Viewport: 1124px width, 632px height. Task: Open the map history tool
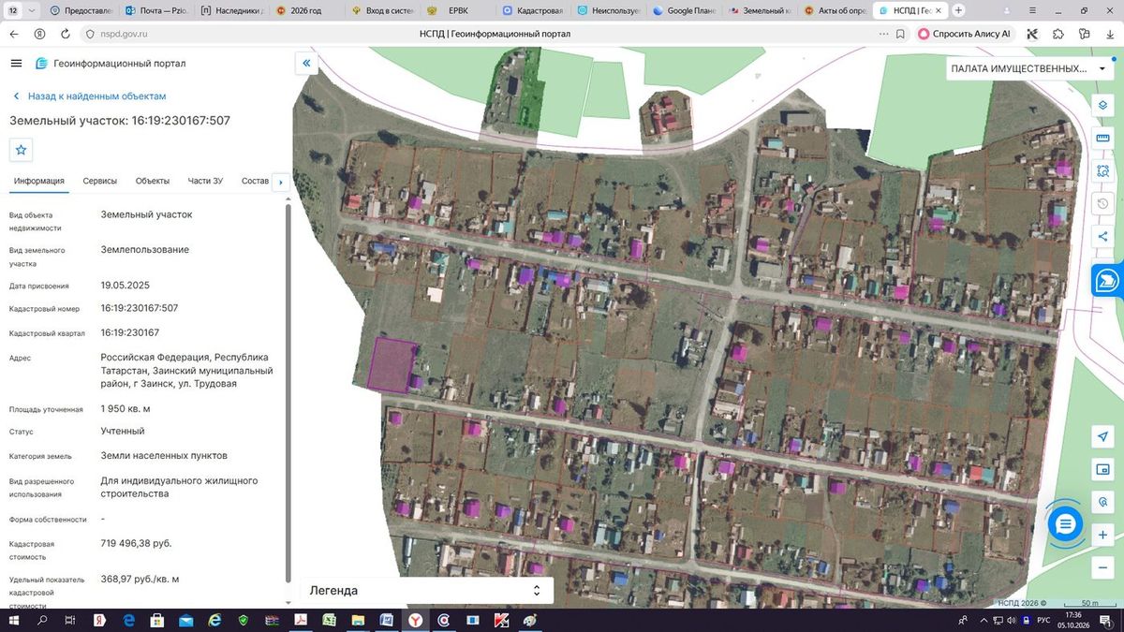[x=1102, y=204]
